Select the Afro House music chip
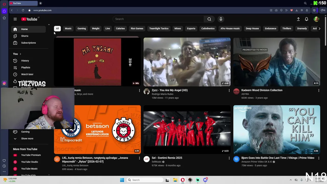The image size is (327, 184). [x=230, y=28]
